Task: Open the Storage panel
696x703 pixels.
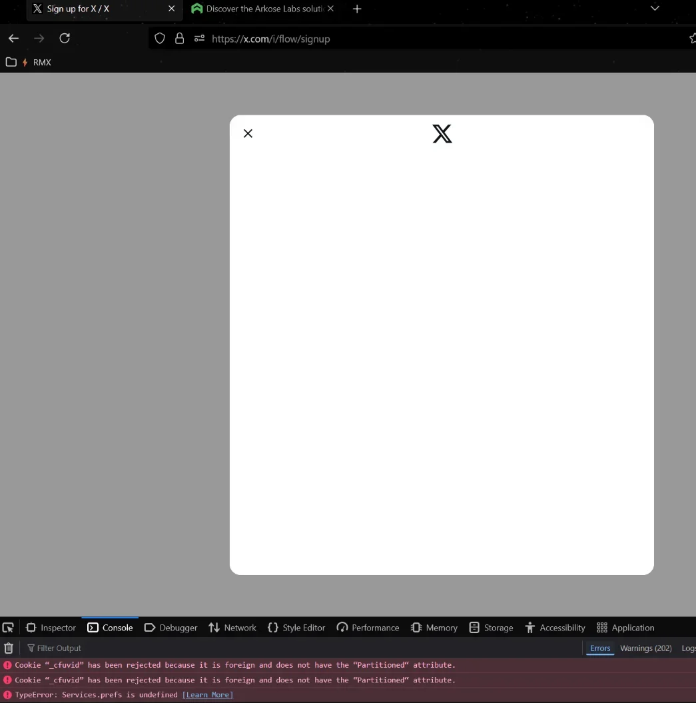Action: click(x=491, y=628)
